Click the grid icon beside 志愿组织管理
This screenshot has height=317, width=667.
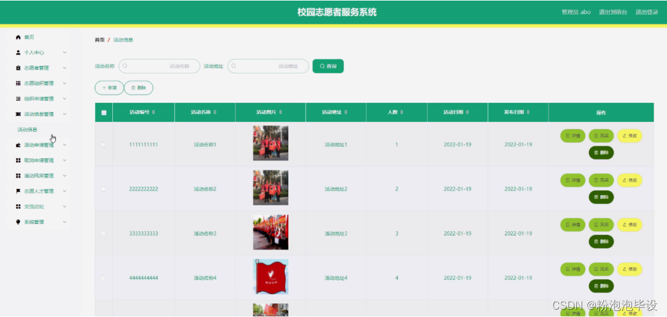pyautogui.click(x=18, y=83)
